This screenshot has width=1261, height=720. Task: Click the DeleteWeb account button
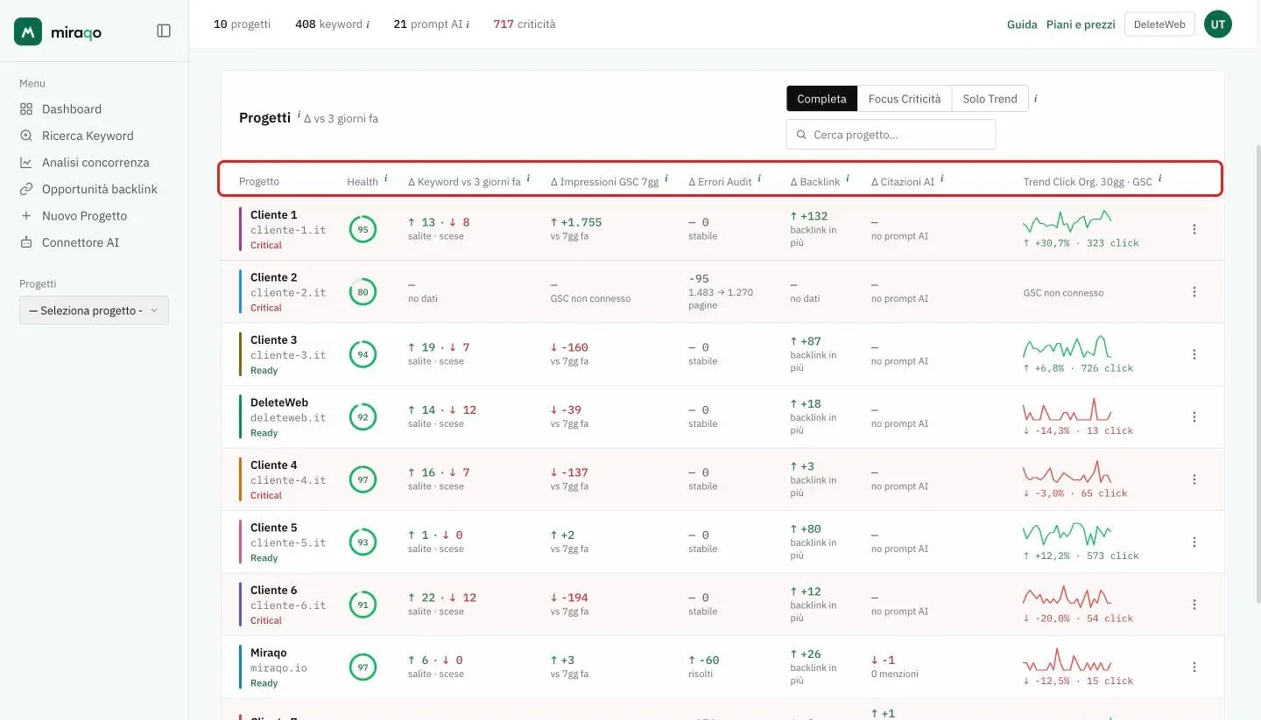(x=1159, y=24)
